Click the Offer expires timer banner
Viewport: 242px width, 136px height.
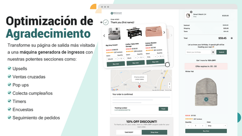click(x=206, y=66)
